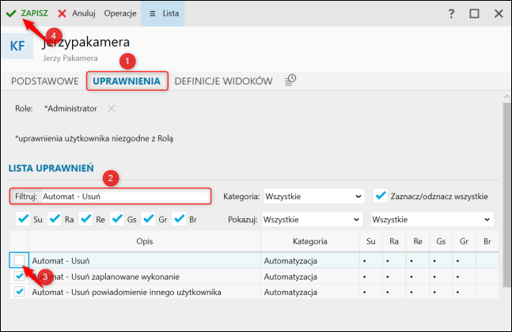
Task: Click the green checkmark Zapisz icon
Action: [x=11, y=13]
